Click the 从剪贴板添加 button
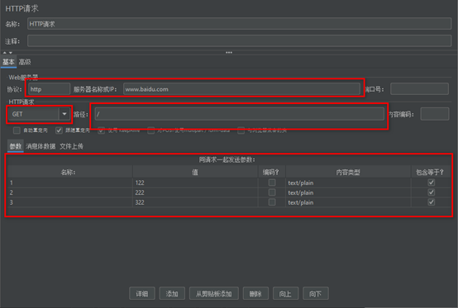458x308 pixels. click(214, 293)
